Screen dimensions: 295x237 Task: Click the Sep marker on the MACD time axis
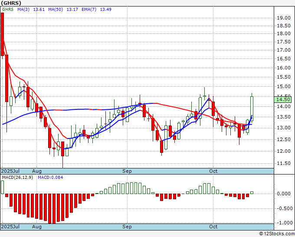(127, 227)
